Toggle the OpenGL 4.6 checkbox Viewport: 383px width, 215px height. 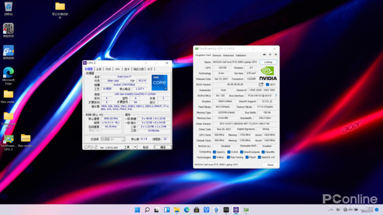pyautogui.click(x=259, y=157)
